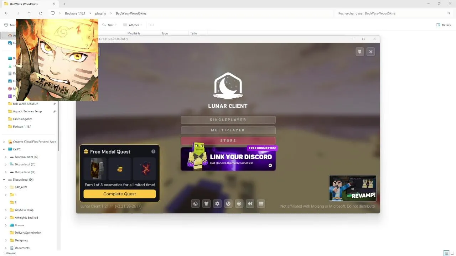Expand Creative Cloud Files tree node
456x256 pixels.
[4, 142]
